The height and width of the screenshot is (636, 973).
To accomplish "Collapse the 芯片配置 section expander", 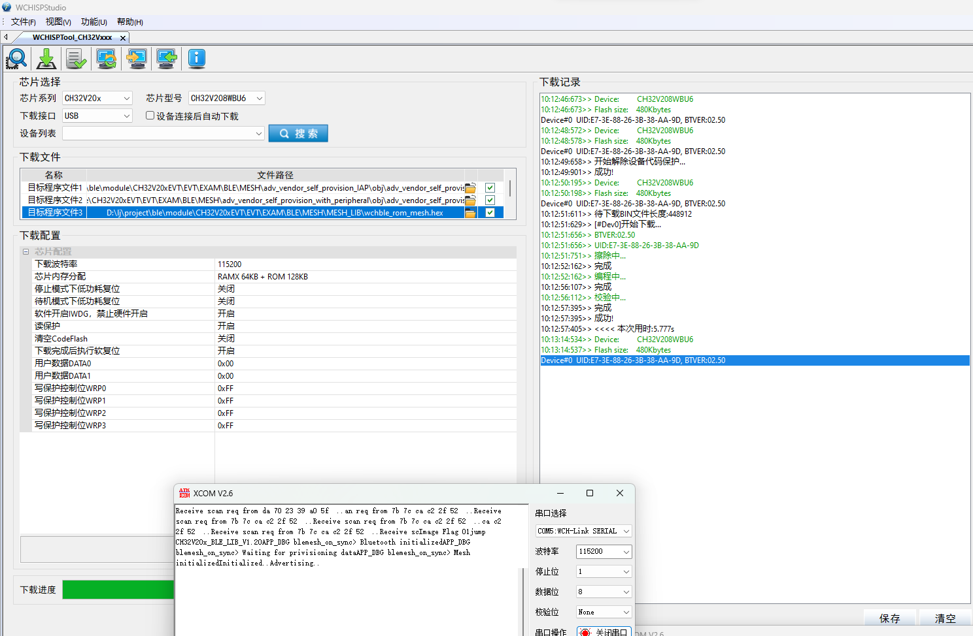I will (26, 252).
